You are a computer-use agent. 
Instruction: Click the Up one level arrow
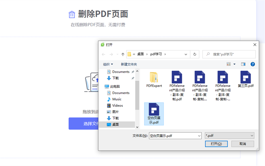(123, 54)
